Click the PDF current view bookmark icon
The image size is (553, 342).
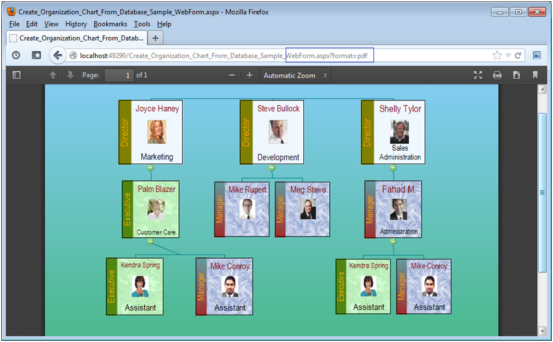[535, 76]
